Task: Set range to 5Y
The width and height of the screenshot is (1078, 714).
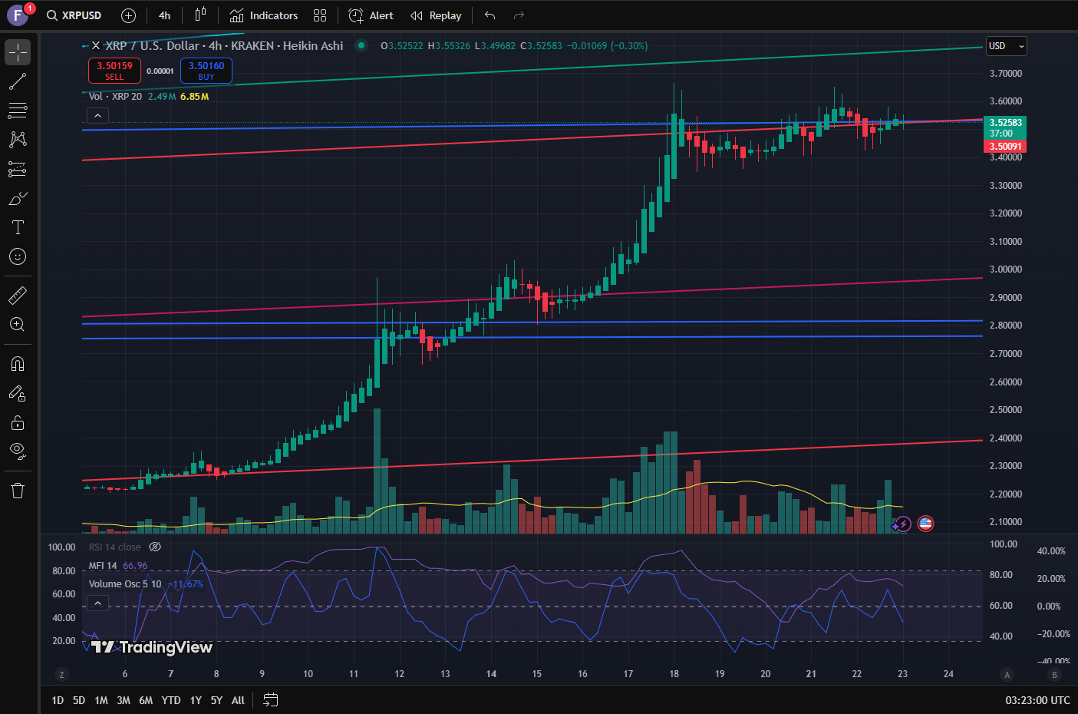Action: point(216,700)
